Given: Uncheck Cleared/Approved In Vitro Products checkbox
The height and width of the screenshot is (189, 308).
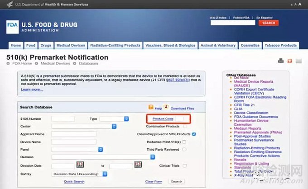Looking at the screenshot, I should tap(194, 134).
